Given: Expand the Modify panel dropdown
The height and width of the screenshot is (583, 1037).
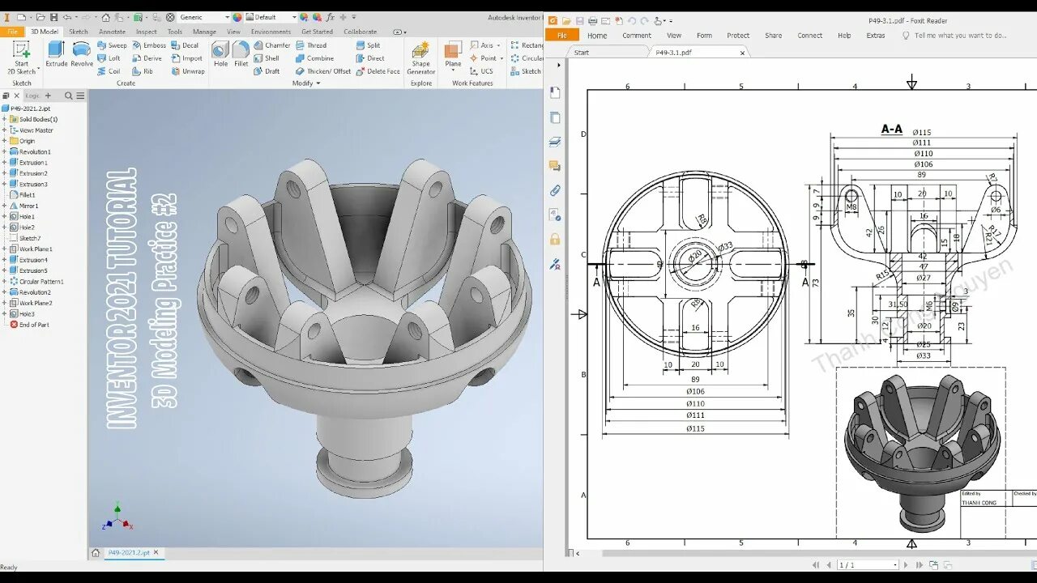Looking at the screenshot, I should pos(306,83).
